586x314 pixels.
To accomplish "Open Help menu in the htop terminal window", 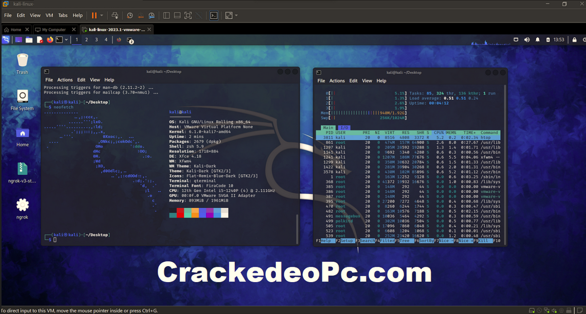I will (381, 81).
